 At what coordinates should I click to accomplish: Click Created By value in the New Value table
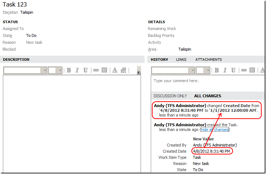[215, 145]
